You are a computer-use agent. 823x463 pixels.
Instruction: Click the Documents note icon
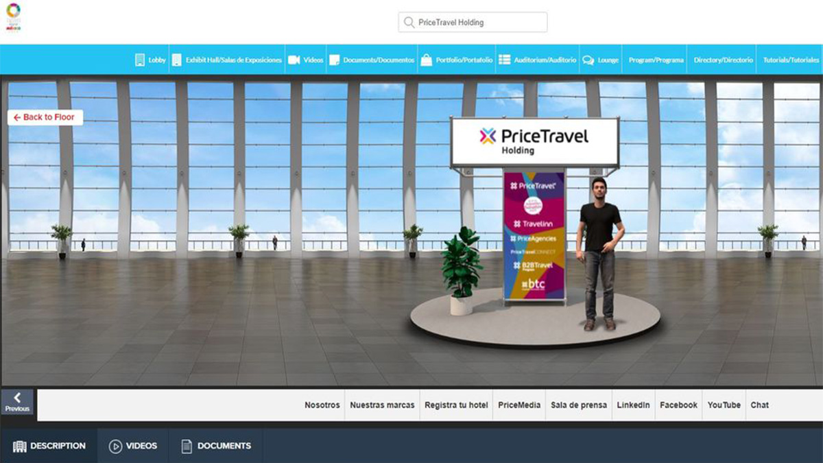click(334, 60)
